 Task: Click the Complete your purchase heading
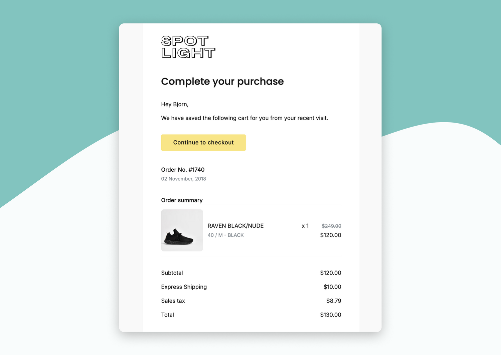(222, 81)
